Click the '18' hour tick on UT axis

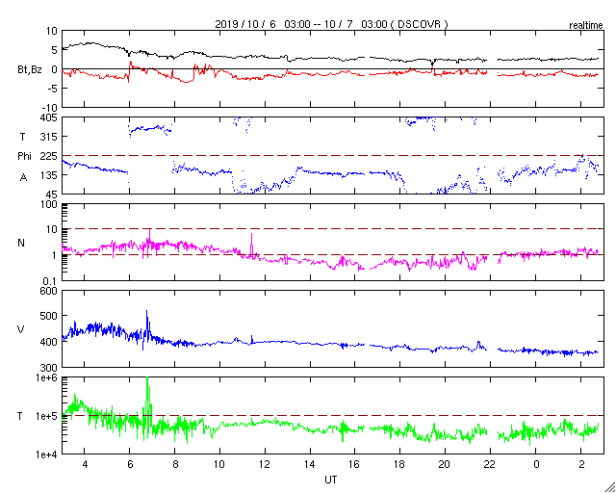click(x=400, y=464)
